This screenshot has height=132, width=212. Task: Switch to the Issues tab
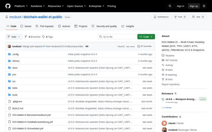pyautogui.click(x=26, y=26)
